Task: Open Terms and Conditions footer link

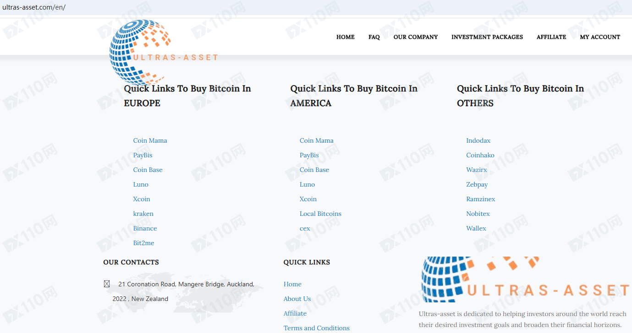Action: 316,328
